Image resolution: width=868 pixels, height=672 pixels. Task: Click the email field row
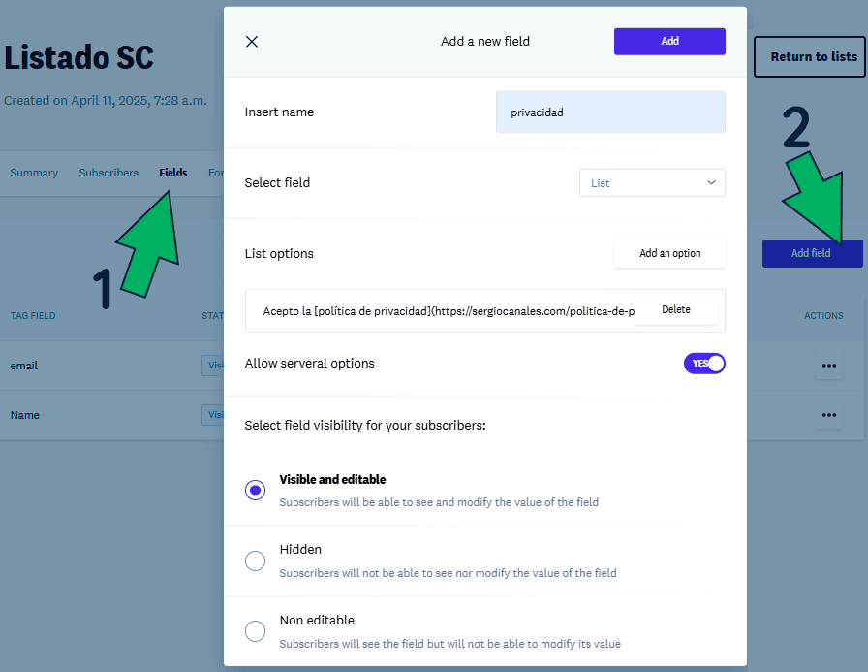coord(97,366)
